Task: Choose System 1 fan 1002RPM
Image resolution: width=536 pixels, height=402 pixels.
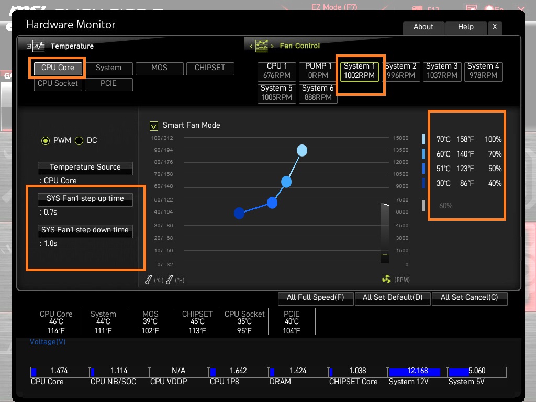Action: pos(359,71)
